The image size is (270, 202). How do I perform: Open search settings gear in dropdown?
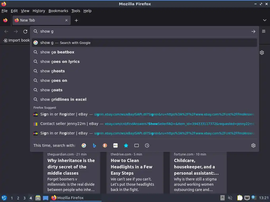253,145
